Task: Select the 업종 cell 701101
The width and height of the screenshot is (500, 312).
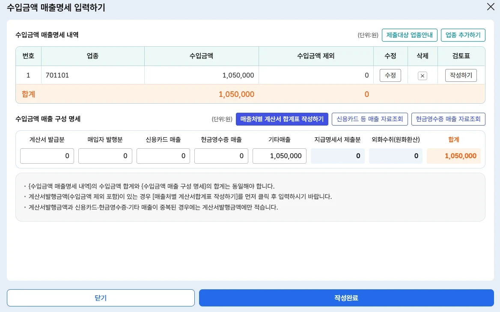Action: pos(92,75)
